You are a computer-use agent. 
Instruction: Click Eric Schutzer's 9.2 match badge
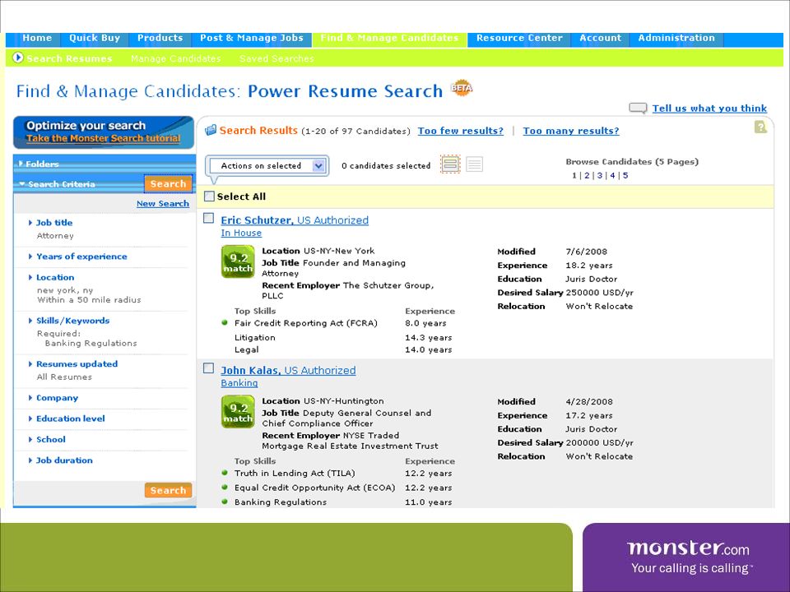pyautogui.click(x=238, y=261)
